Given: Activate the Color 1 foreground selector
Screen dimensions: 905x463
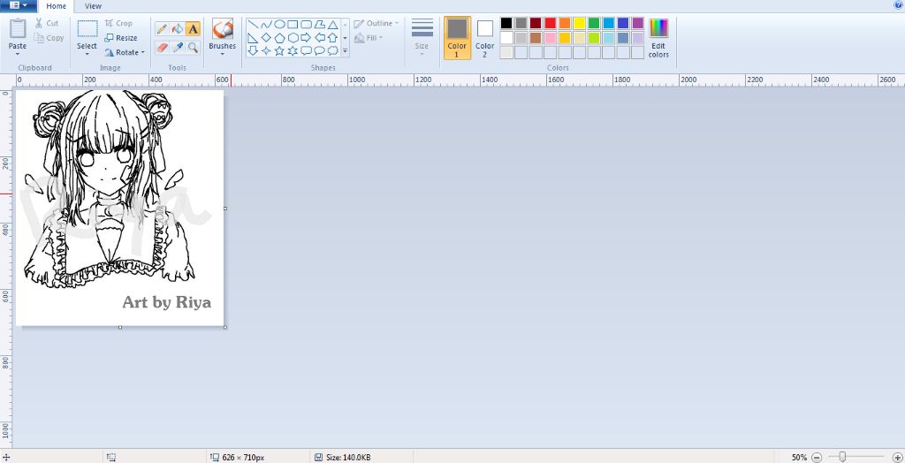Looking at the screenshot, I should click(x=457, y=37).
